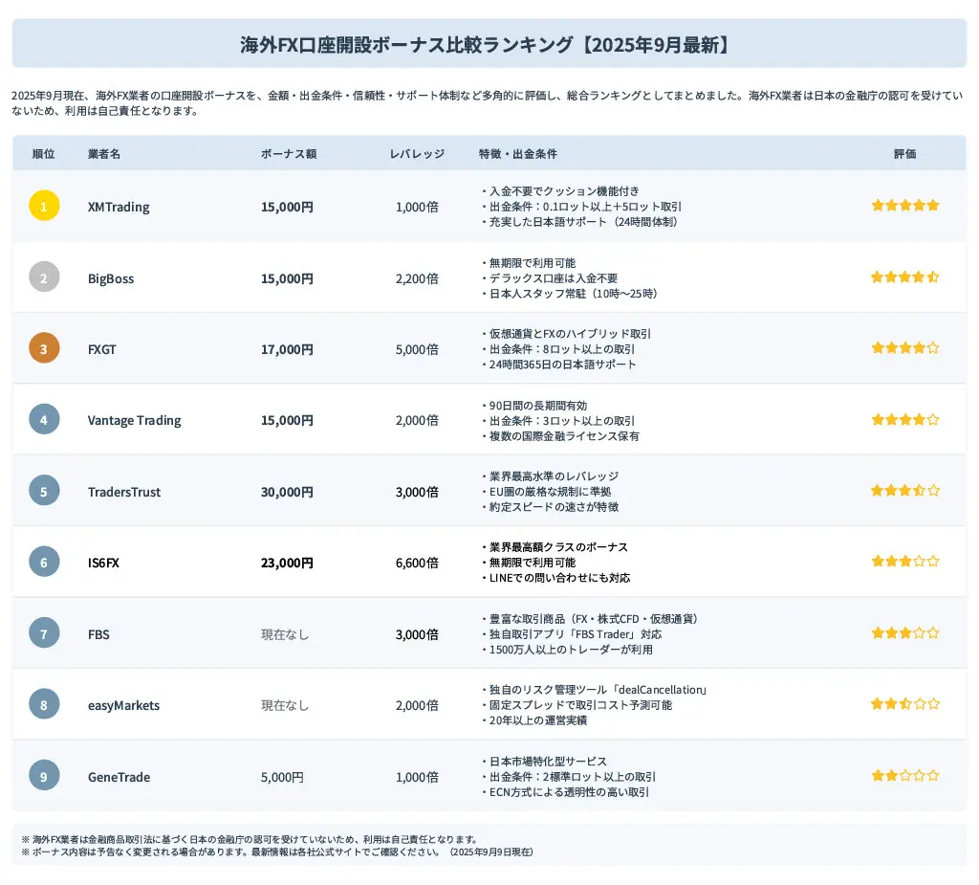Screen dimensions: 979x885
Task: Click TradersTrust's 30,000円 bonus amount
Action: point(287,492)
